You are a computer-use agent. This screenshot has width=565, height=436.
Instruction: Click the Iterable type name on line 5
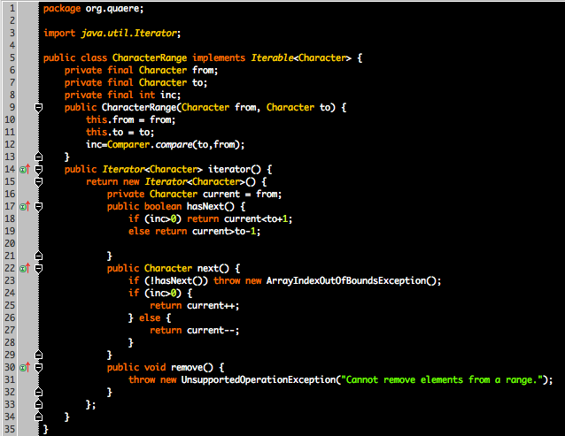pyautogui.click(x=272, y=57)
